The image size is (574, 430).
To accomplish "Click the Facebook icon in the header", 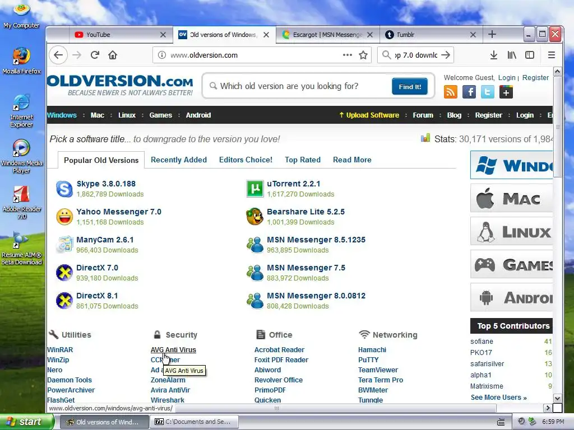I will [x=469, y=92].
